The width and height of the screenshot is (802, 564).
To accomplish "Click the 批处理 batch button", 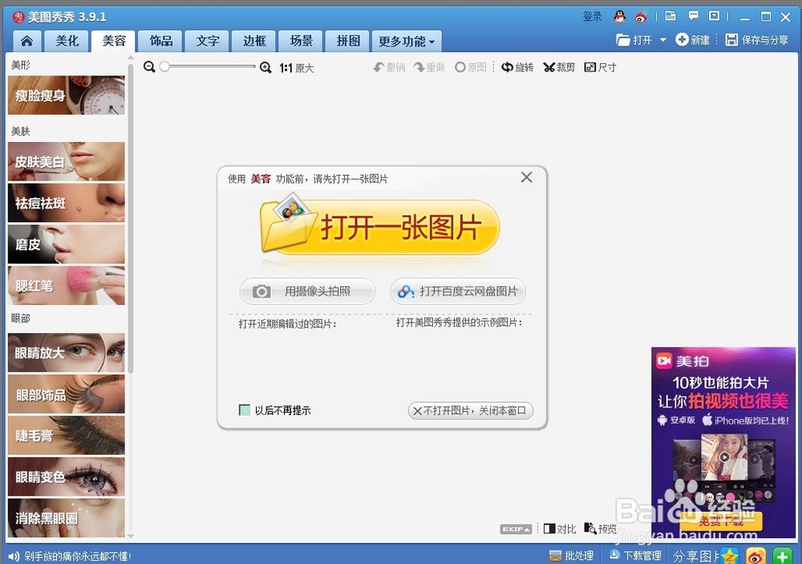I will click(x=571, y=555).
